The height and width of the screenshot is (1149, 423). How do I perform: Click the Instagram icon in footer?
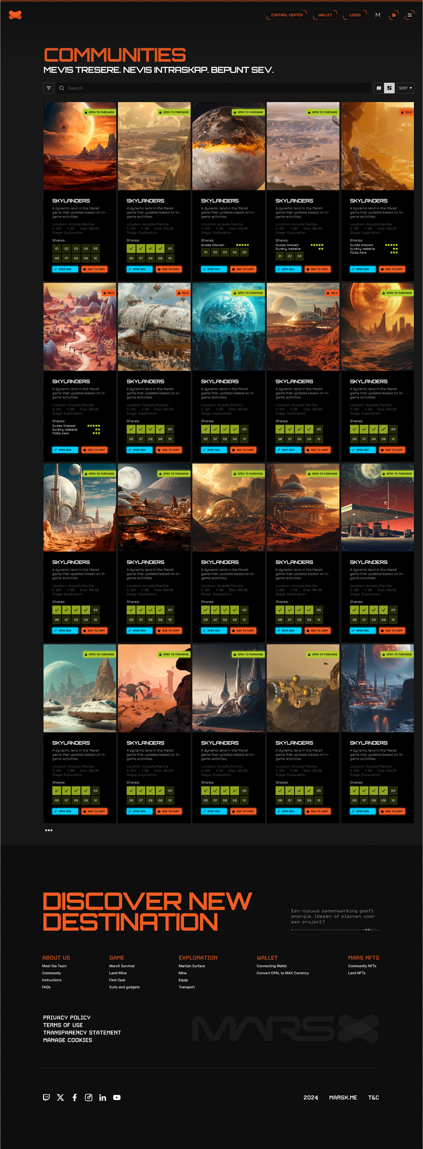pos(89,1097)
